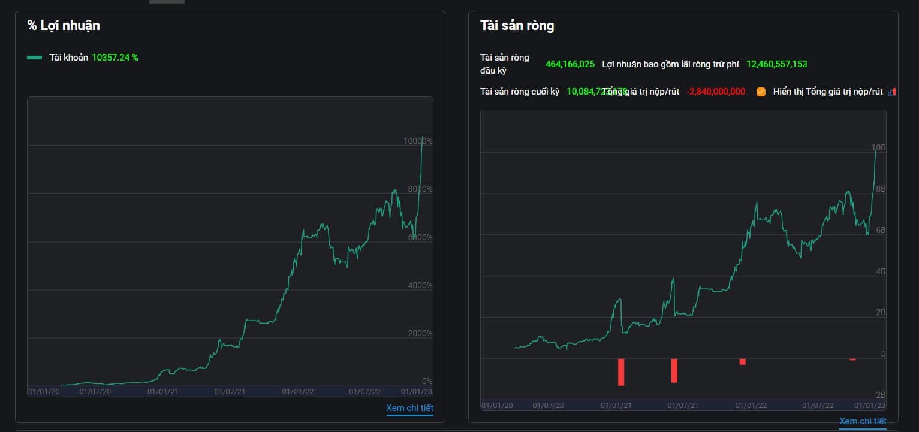This screenshot has width=919, height=432.
Task: Click the 8B axis label
Action: (x=881, y=189)
